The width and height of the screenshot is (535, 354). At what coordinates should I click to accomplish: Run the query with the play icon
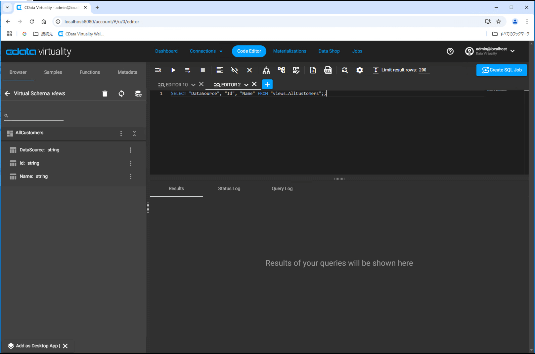[173, 70]
